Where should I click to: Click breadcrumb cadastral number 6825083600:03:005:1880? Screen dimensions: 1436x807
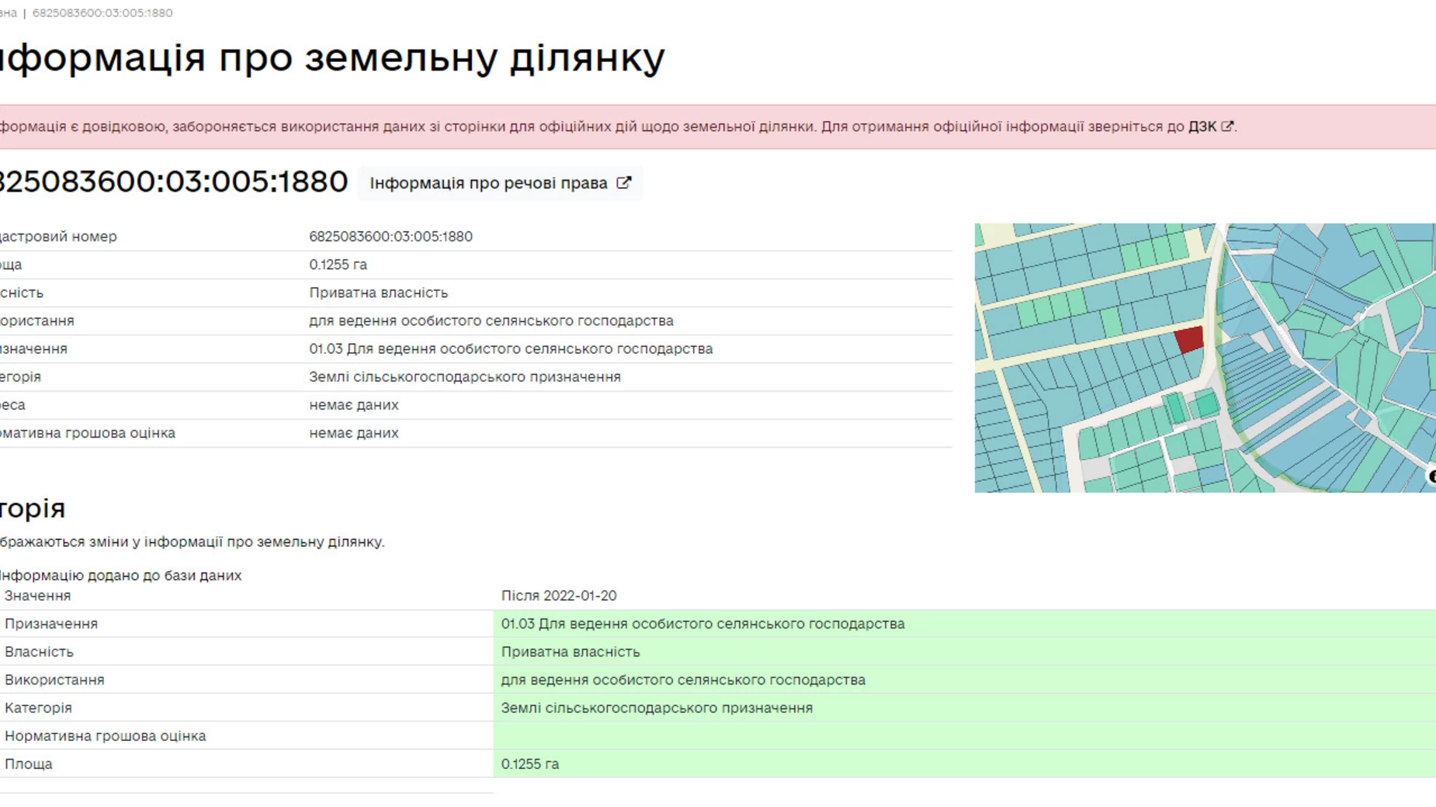(102, 13)
